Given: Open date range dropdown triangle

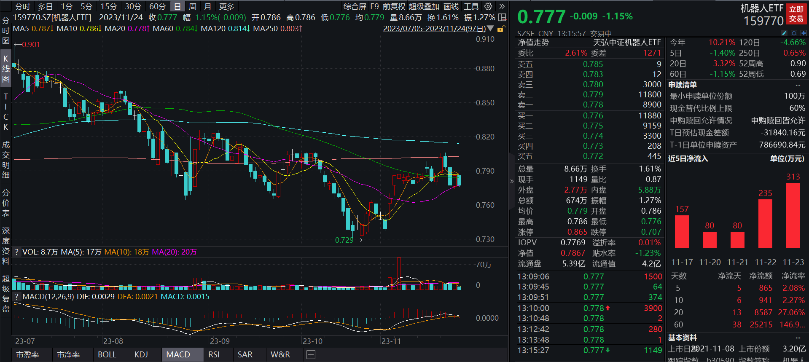Looking at the screenshot, I should coord(490,28).
